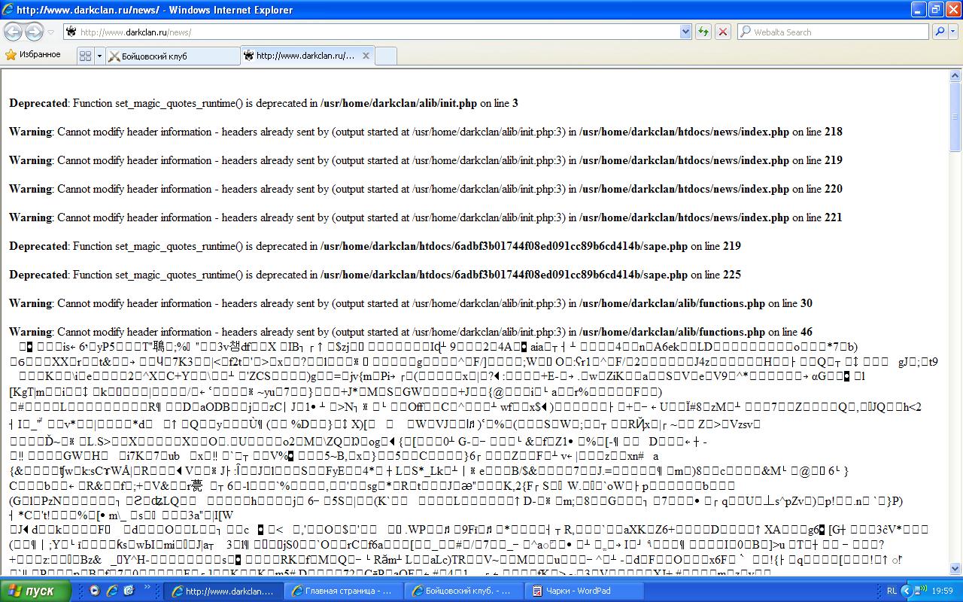This screenshot has width=963, height=602.
Task: Open the tab list dropdown arrow
Action: 98,56
